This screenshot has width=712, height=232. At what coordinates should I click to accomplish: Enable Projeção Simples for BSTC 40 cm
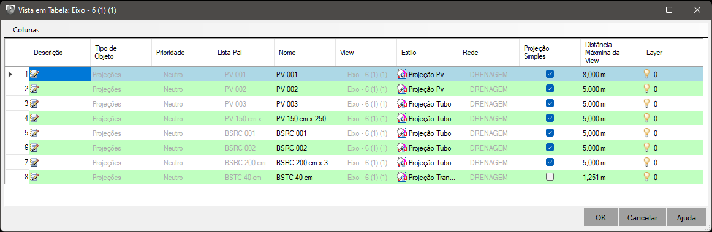(x=550, y=177)
